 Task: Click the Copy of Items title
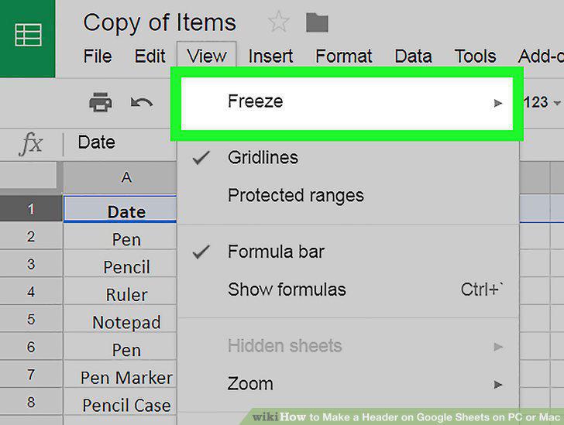[160, 23]
